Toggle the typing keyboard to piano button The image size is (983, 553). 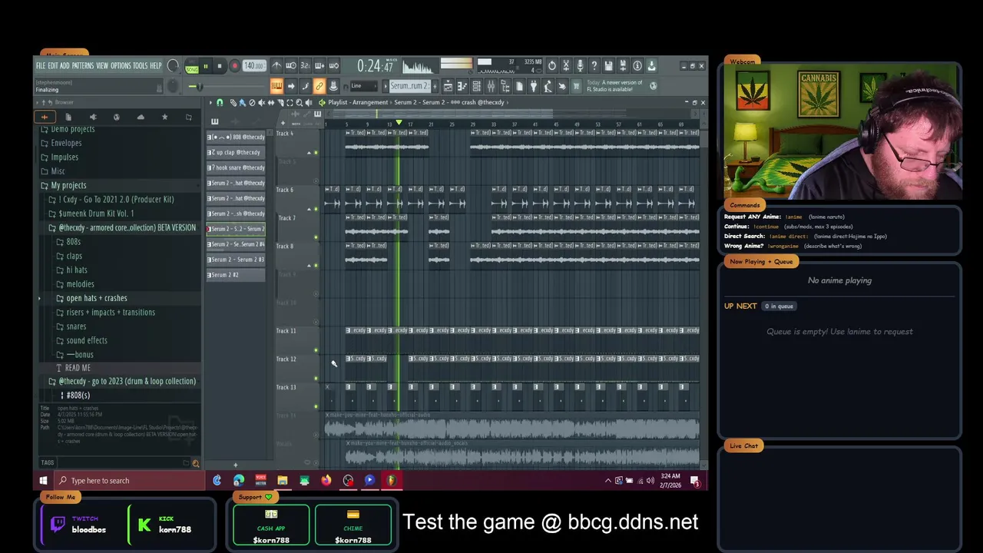click(x=276, y=86)
